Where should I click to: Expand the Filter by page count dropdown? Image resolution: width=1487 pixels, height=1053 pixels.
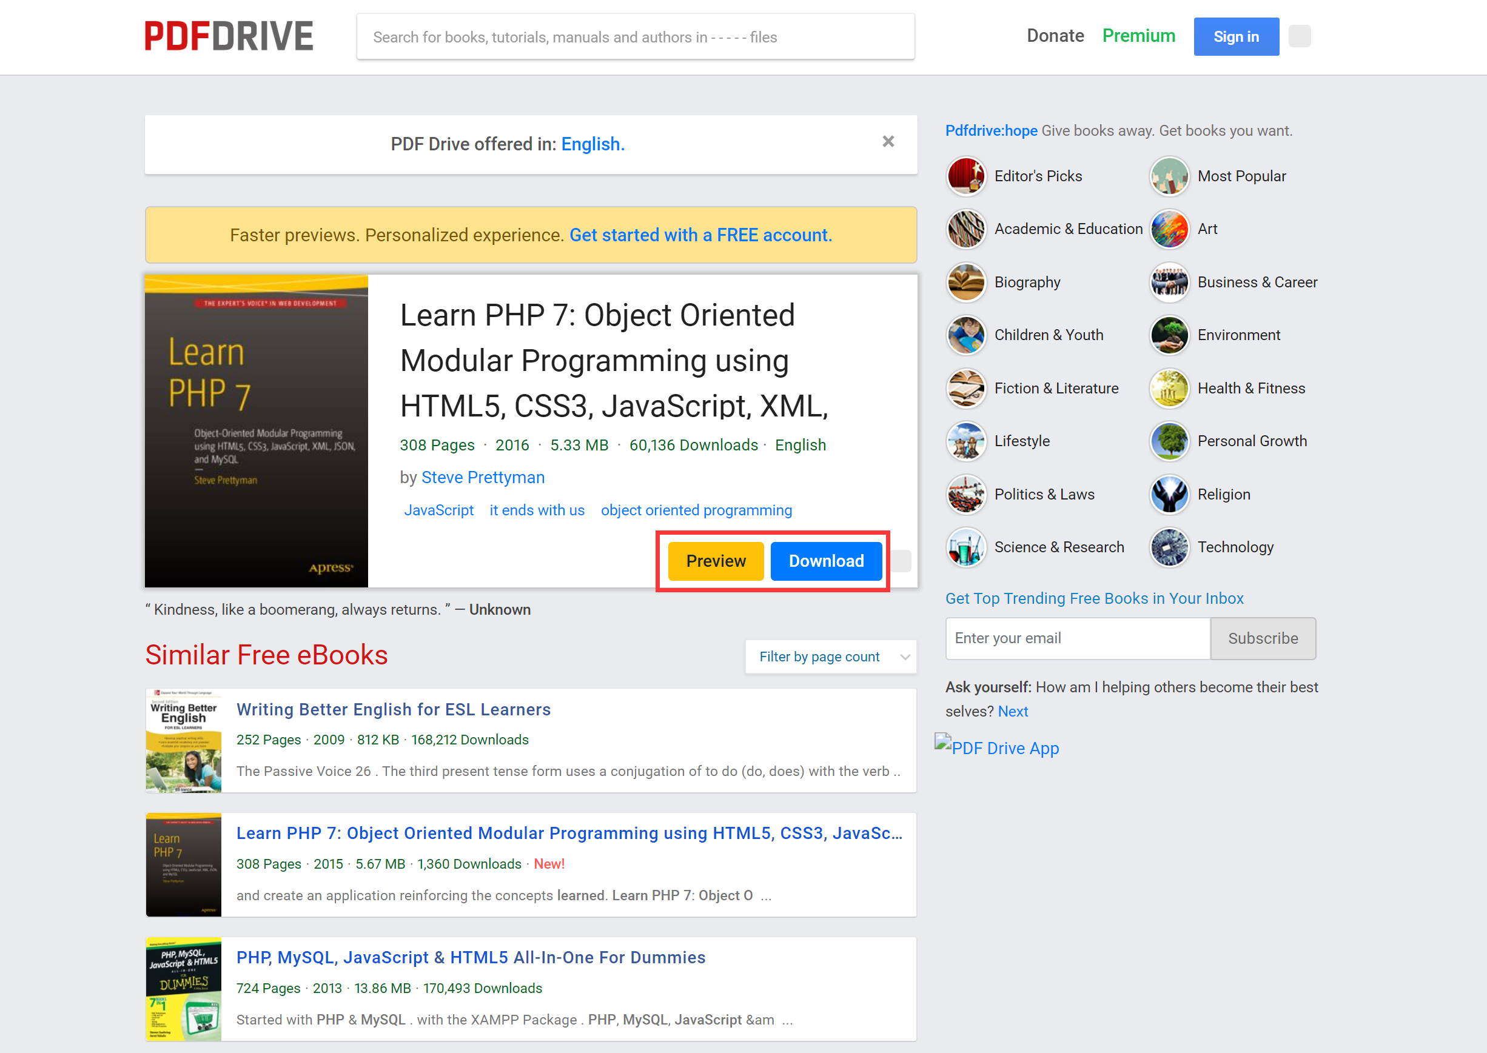tap(831, 657)
